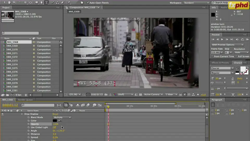Open Regular font style dropdown

click(x=222, y=73)
